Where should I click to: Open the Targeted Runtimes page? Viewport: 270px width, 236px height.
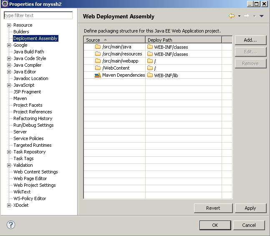tap(32, 145)
